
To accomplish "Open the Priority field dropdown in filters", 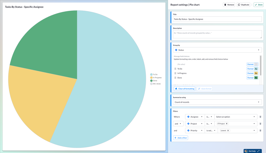I will pyautogui.click(x=195, y=130).
